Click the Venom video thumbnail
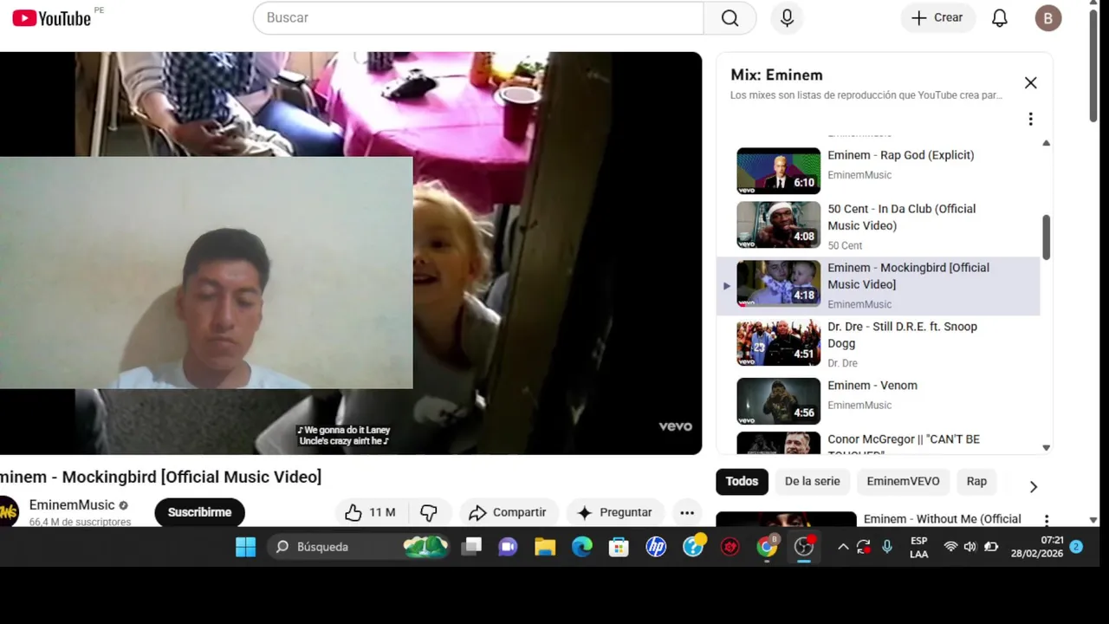This screenshot has height=624, width=1109. [x=778, y=401]
